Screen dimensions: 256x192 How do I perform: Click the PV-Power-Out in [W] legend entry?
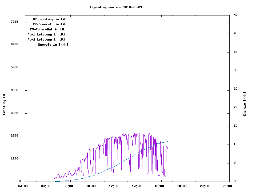[x=48, y=29]
